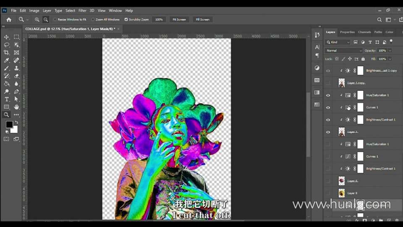Select the Eraser tool
Image resolution: width=403 pixels, height=227 pixels.
(x=16, y=76)
